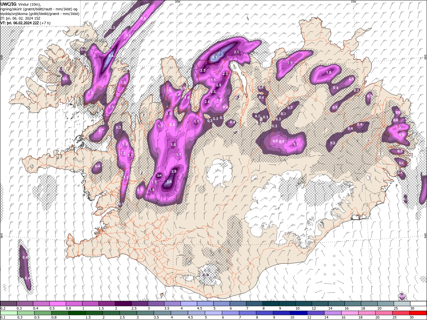Click the 0.1 label under the bottom legend row
Image resolution: width=427 pixels, height=320 pixels.
[x=2, y=317]
